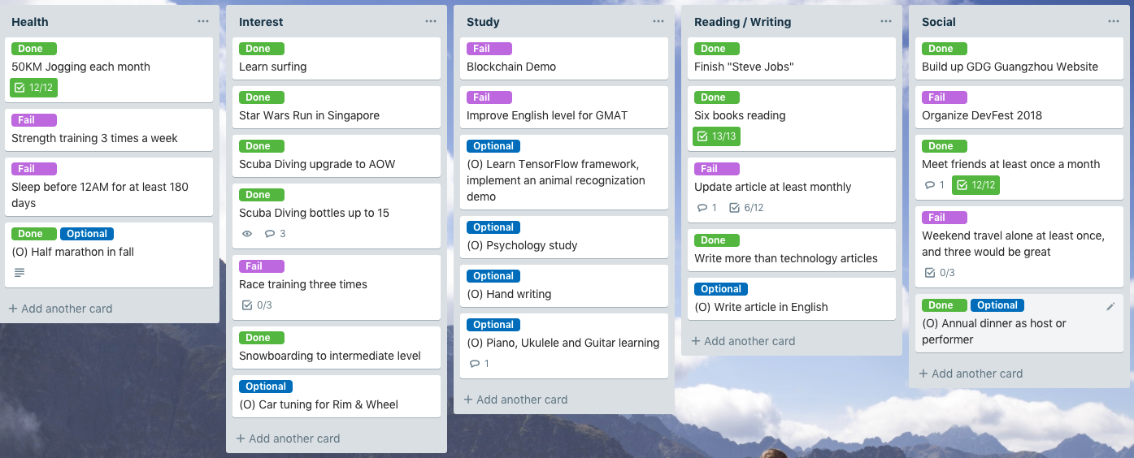Open the Health list actions menu
The width and height of the screenshot is (1134, 458).
click(203, 21)
